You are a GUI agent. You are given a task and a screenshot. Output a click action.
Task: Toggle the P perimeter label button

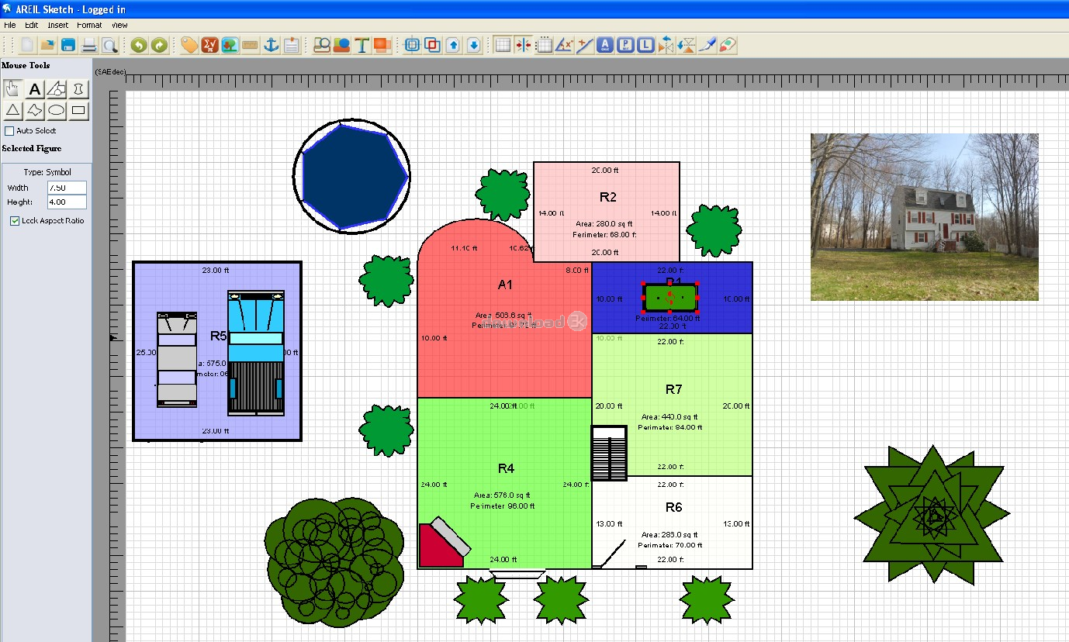pyautogui.click(x=625, y=45)
